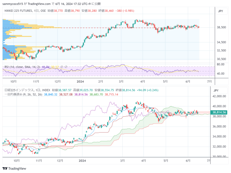Click the 3月 marker on the lower time axis
Image resolution: width=231 pixels, height=173 pixels.
122,161
